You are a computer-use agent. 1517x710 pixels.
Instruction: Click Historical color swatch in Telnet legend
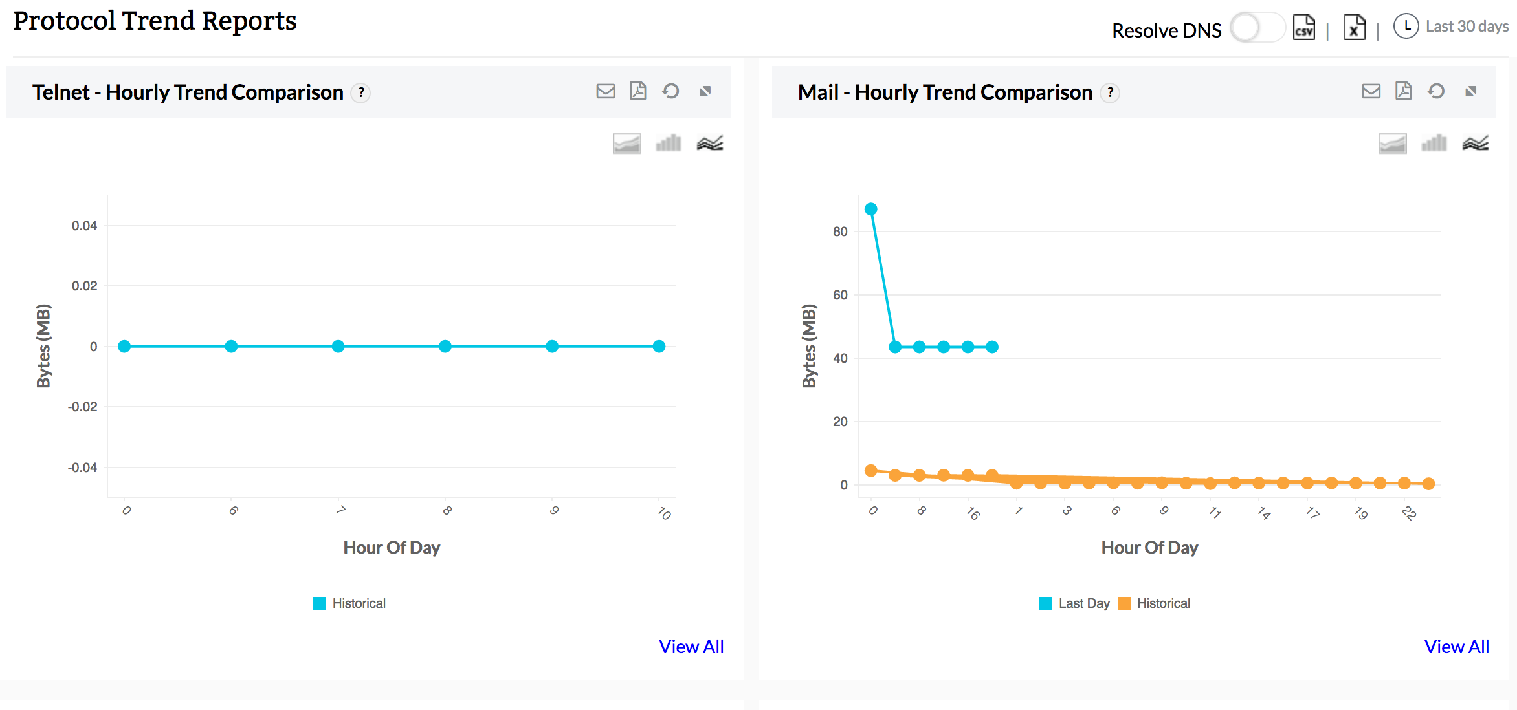tap(320, 603)
